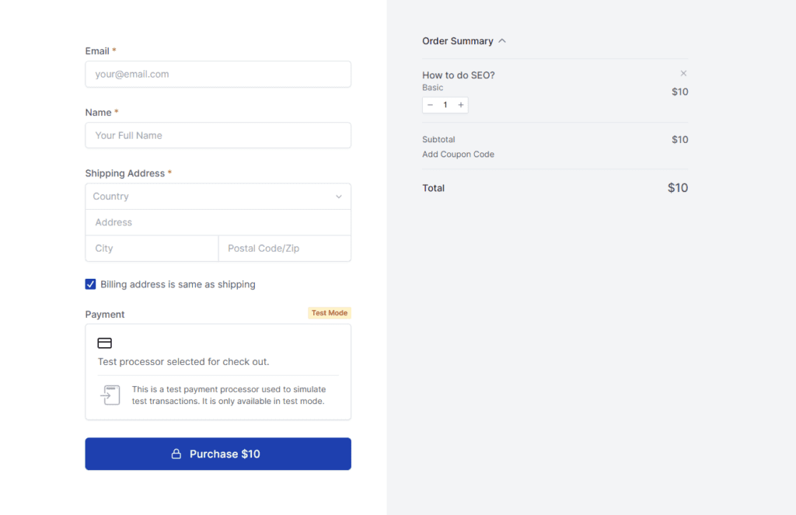
Task: Click the plus quantity button
Action: click(461, 105)
